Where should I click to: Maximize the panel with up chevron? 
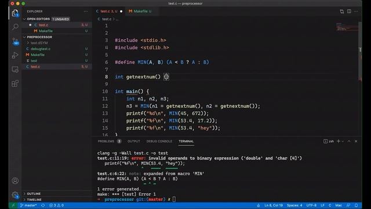pyautogui.click(x=349, y=141)
